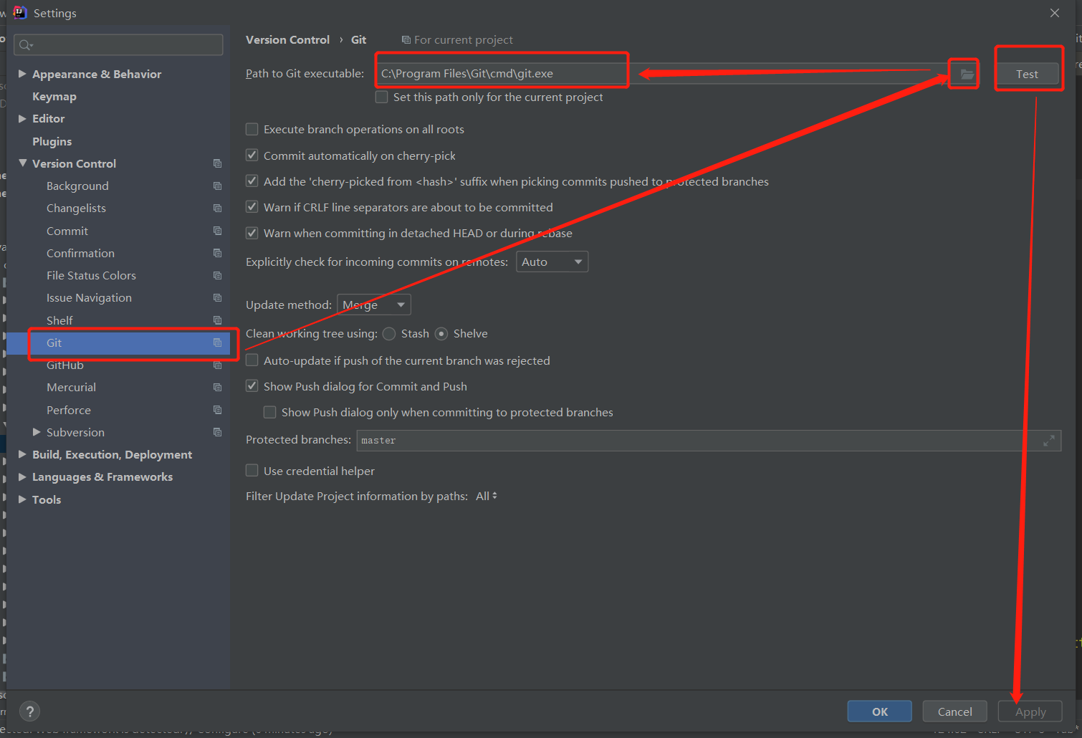This screenshot has width=1082, height=738.
Task: Click the project-level icon beside Issue Navigation
Action: [217, 297]
